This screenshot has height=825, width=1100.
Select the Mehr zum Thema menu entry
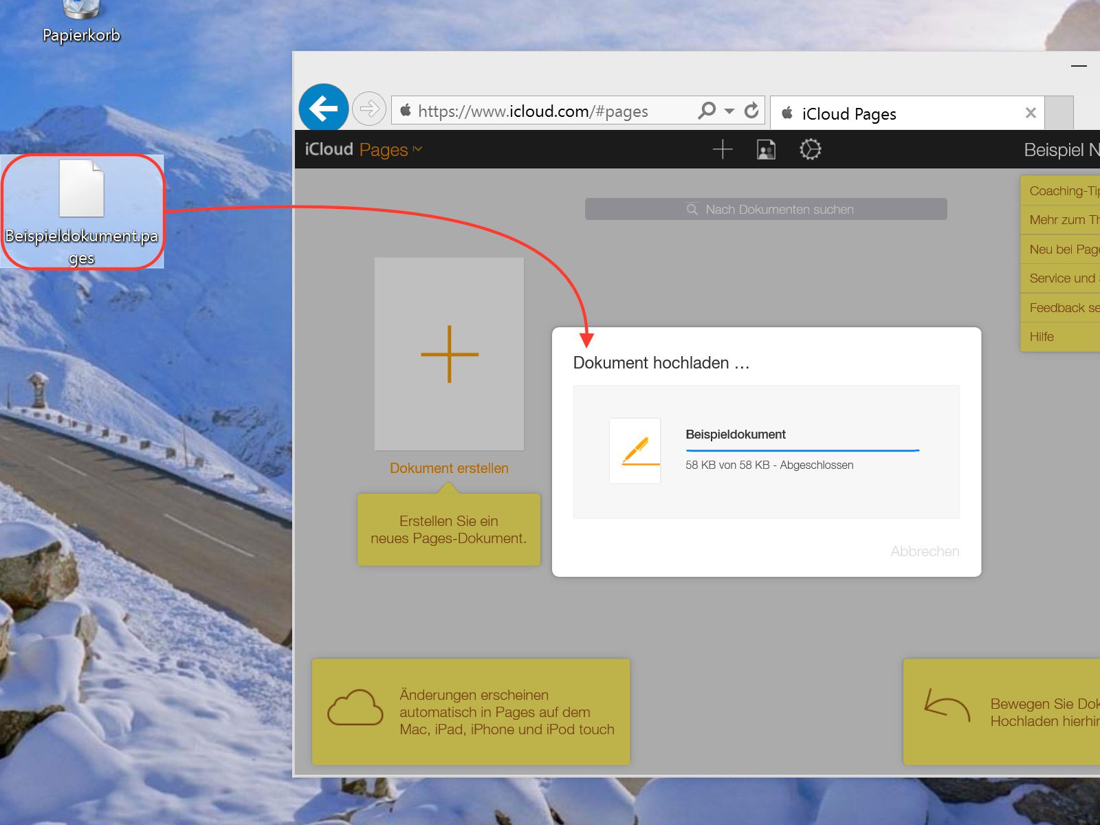point(1060,220)
